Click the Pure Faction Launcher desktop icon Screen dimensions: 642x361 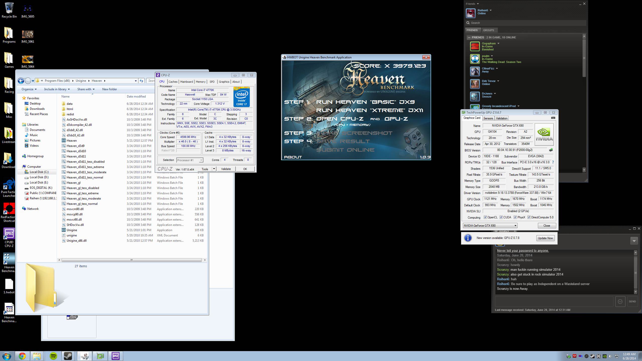point(9,188)
